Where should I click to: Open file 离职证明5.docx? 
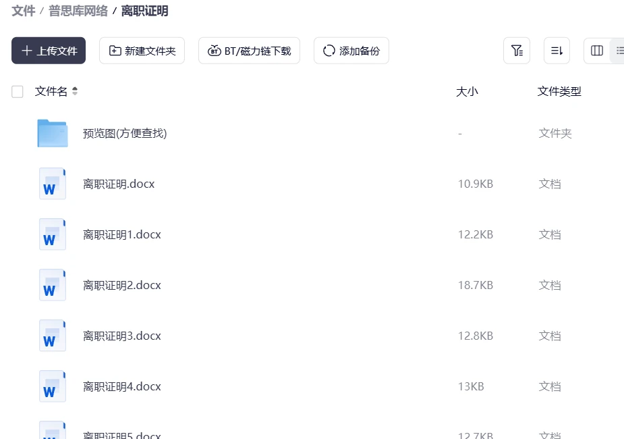[x=122, y=435]
